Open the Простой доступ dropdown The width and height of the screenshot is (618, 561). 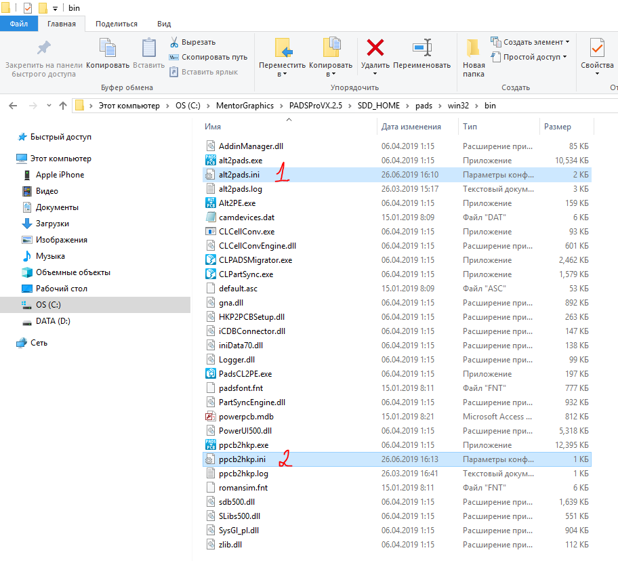pyautogui.click(x=529, y=57)
